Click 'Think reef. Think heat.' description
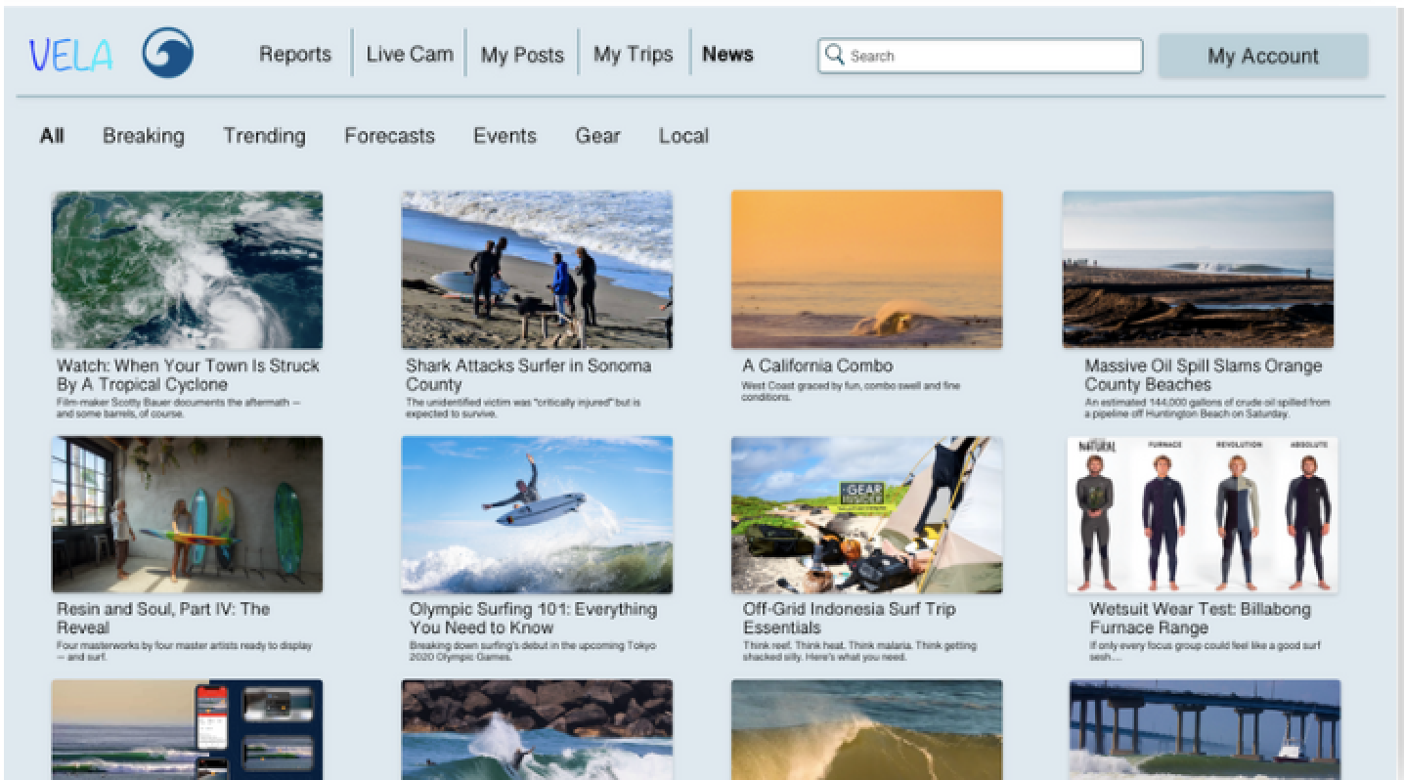 (859, 651)
